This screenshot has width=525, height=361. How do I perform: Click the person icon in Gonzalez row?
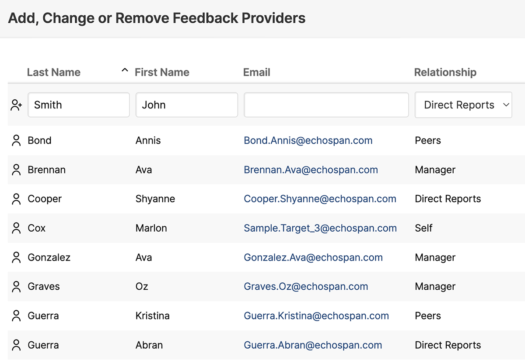click(x=16, y=257)
